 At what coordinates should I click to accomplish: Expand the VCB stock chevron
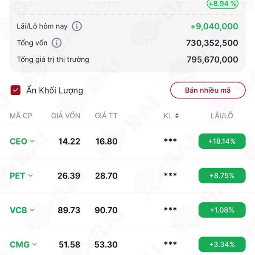(x=32, y=210)
